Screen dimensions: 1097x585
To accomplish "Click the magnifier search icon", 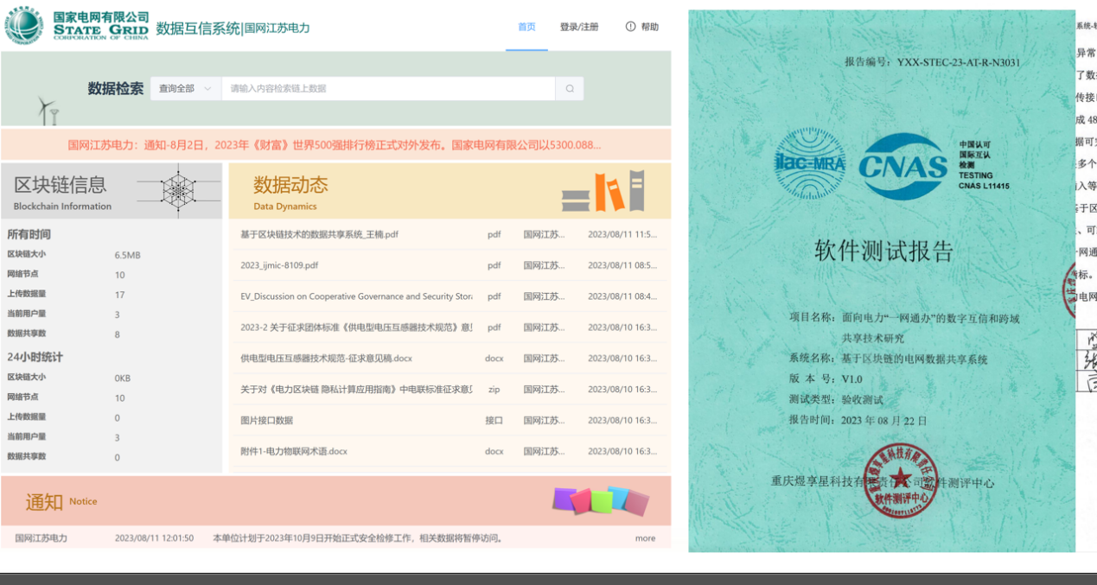I will [570, 88].
